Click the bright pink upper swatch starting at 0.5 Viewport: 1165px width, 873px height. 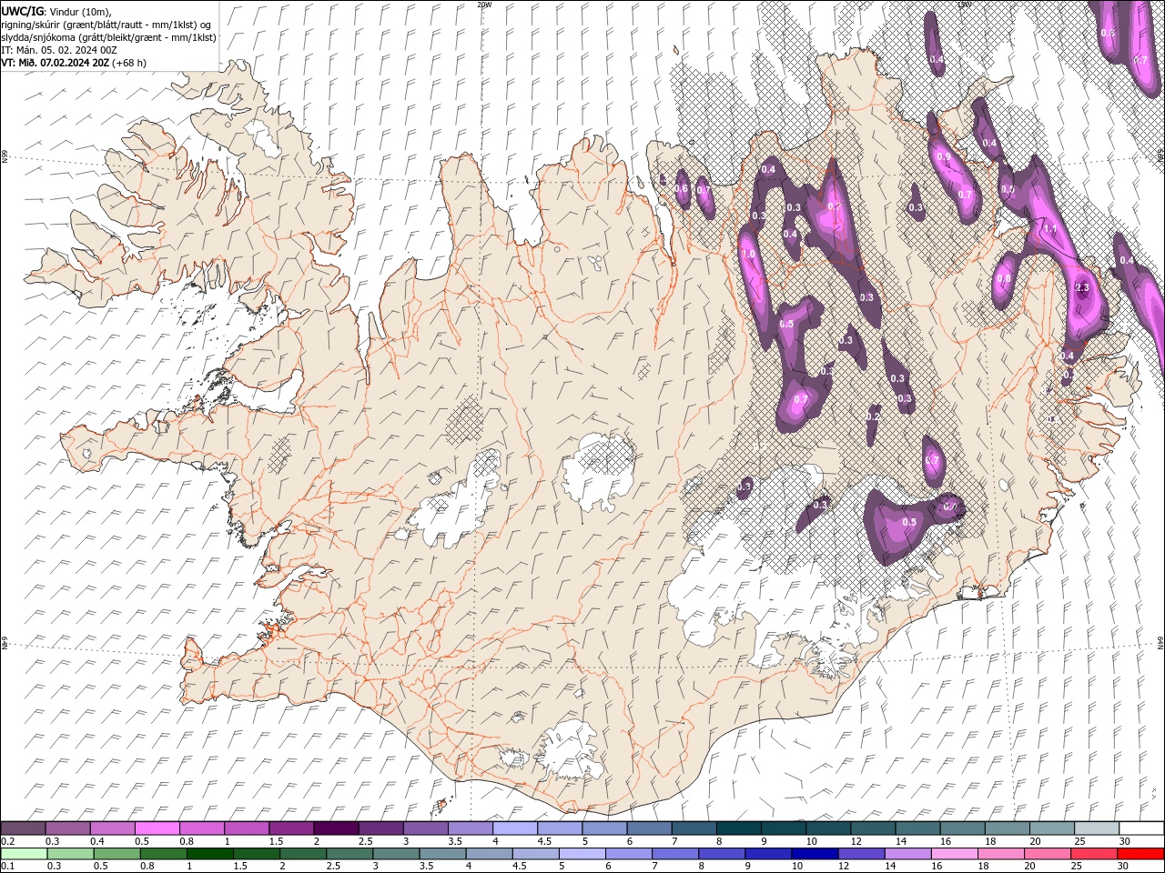(157, 828)
